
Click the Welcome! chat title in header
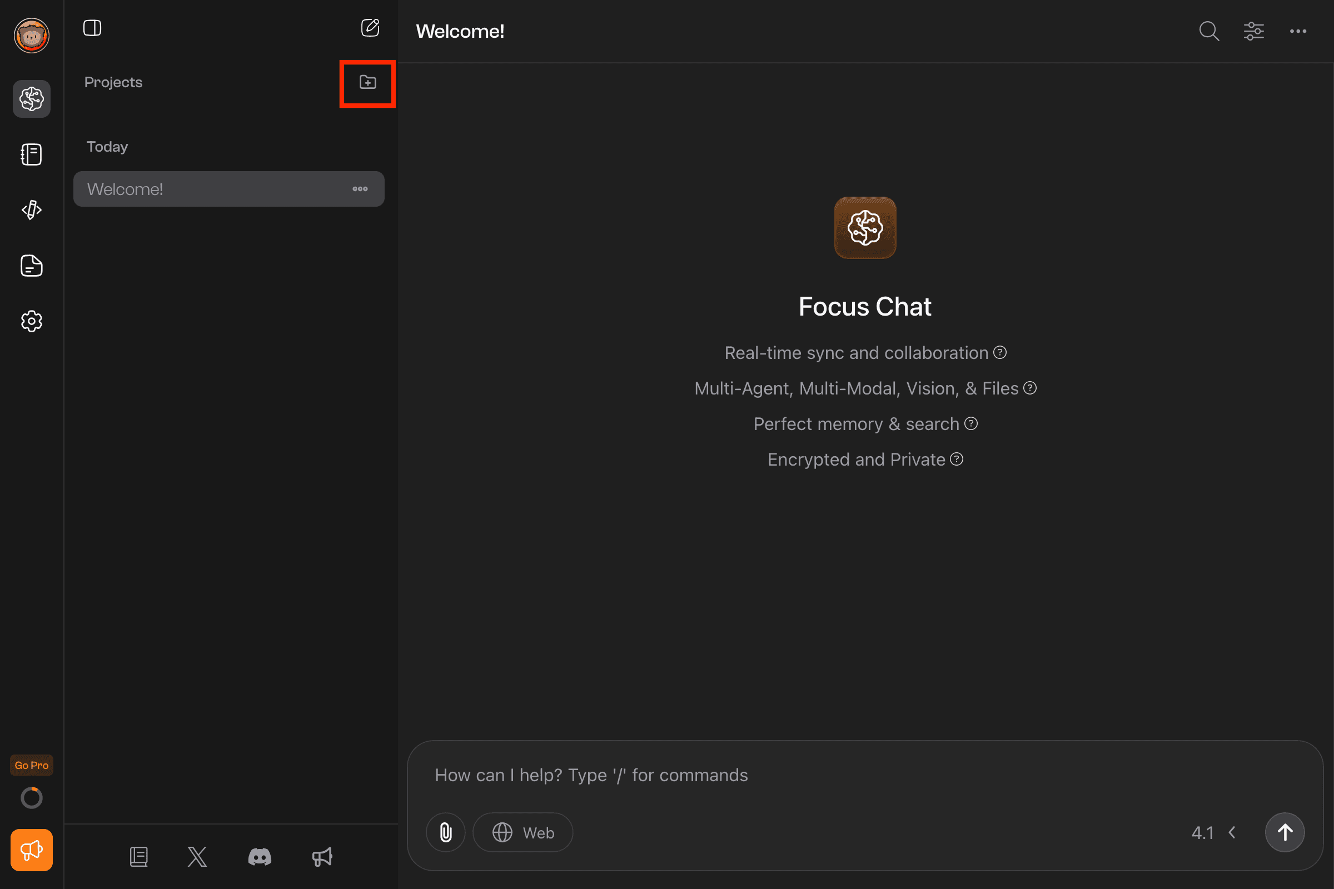(x=460, y=31)
